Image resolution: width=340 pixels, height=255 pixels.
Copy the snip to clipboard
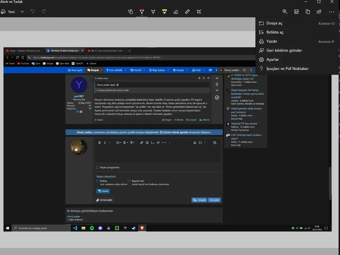(308, 12)
